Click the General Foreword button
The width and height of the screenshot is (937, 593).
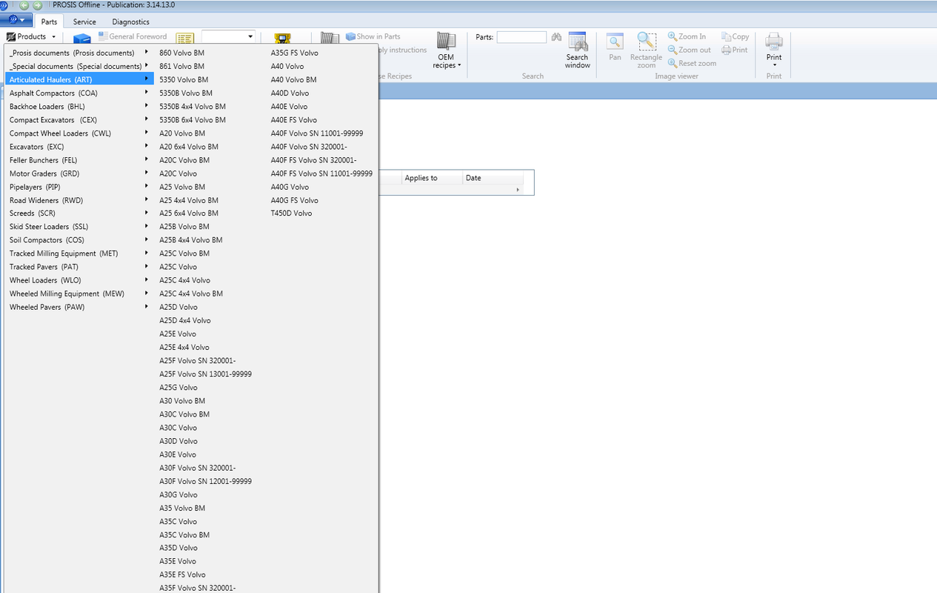pos(133,36)
